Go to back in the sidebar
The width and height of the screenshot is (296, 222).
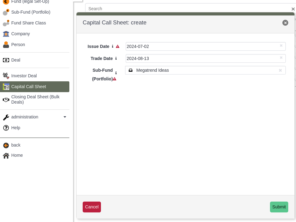click(x=15, y=145)
